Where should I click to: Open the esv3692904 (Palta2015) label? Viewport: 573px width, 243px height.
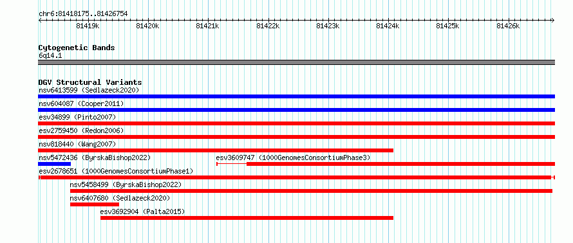[142, 212]
